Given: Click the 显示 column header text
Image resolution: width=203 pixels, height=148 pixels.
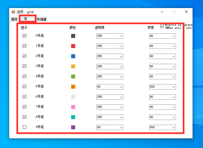Looking at the screenshot, I should click(x=24, y=28).
